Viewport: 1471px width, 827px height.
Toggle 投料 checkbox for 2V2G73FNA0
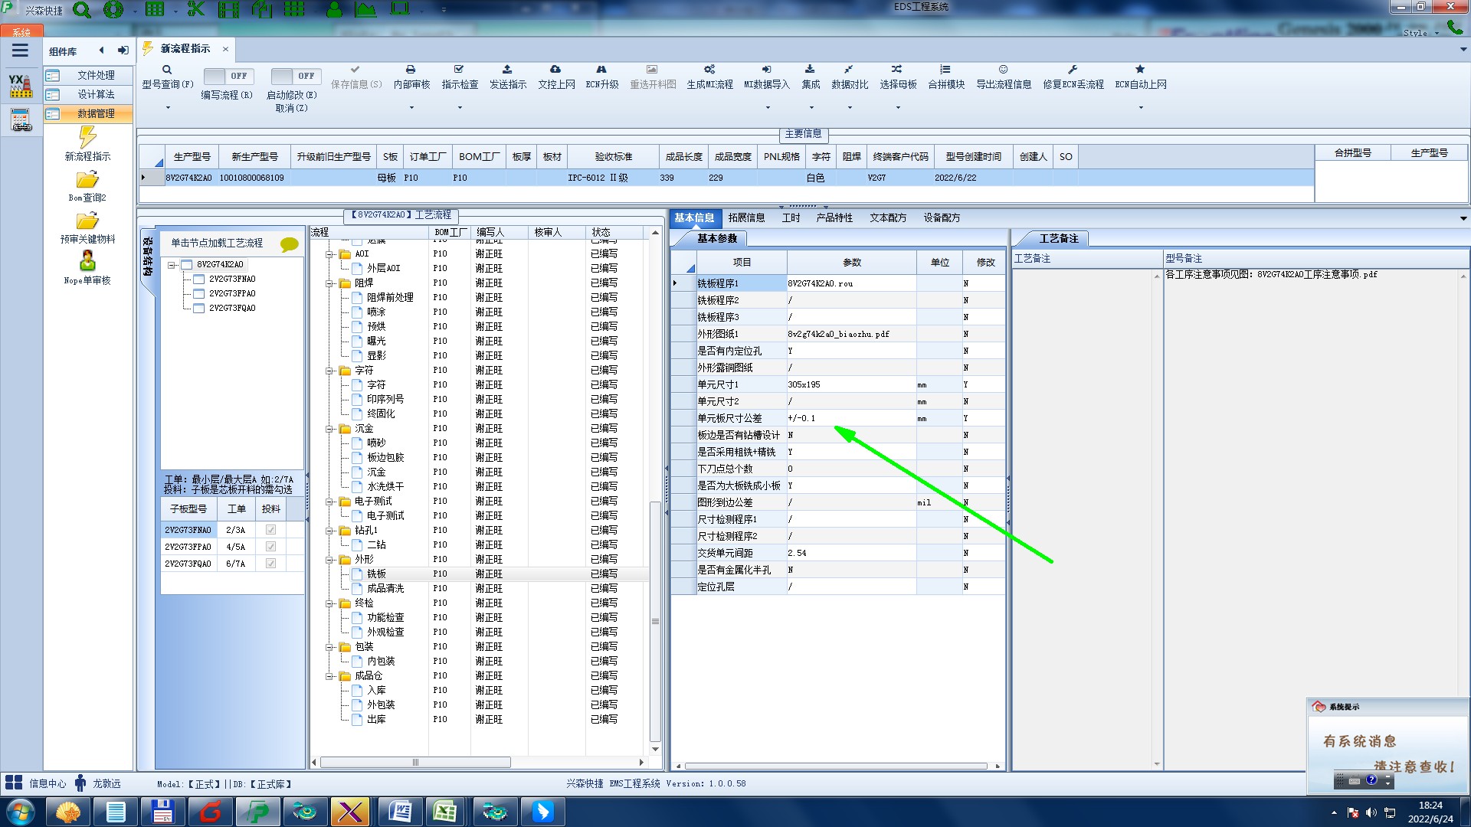[x=270, y=530]
